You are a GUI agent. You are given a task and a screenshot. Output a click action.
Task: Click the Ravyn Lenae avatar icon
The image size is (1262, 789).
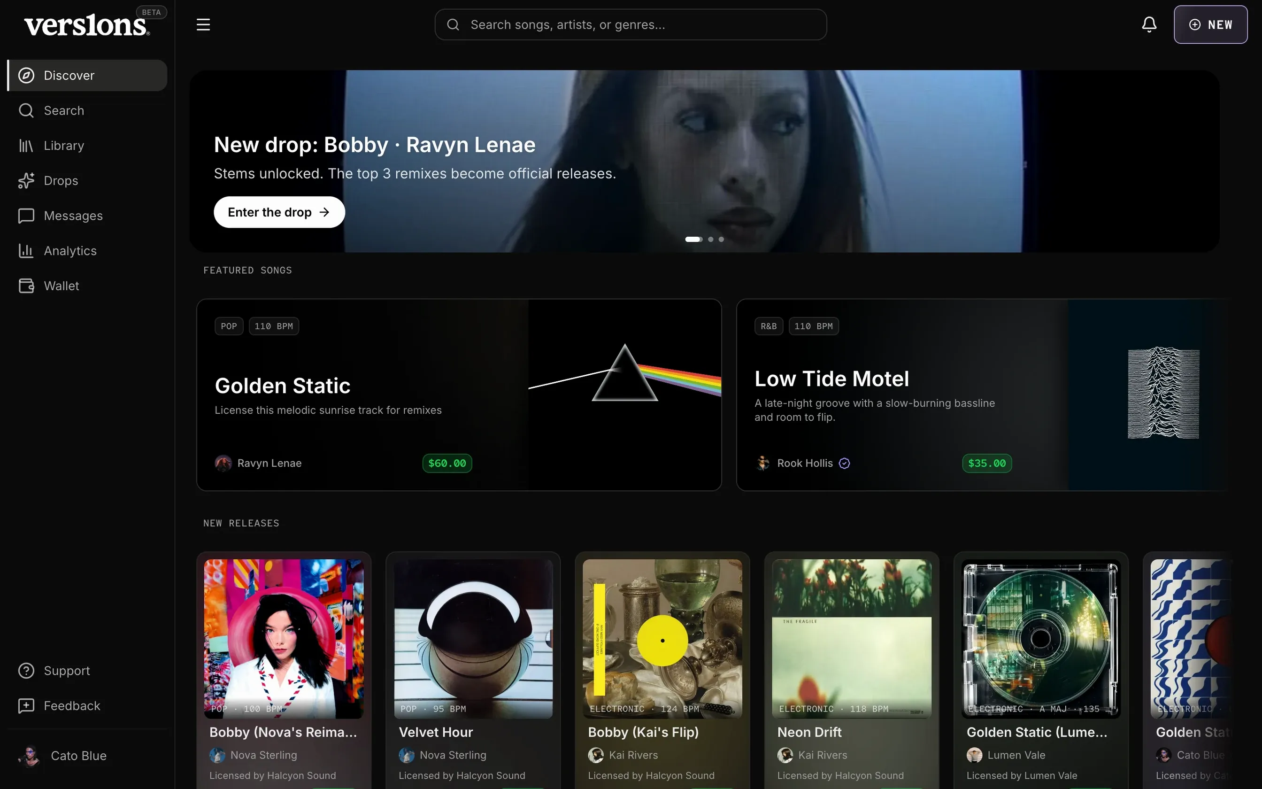223,463
